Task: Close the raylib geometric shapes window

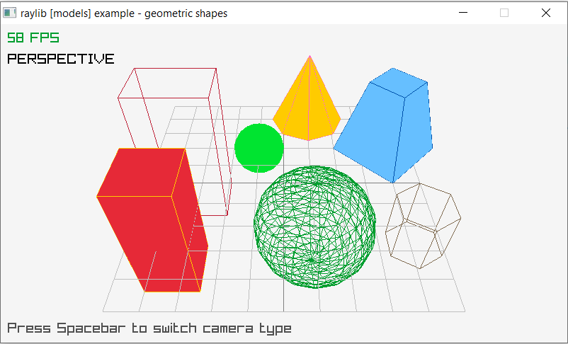Action: click(x=545, y=13)
